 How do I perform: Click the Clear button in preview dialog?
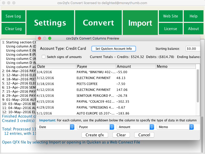click(x=121, y=135)
